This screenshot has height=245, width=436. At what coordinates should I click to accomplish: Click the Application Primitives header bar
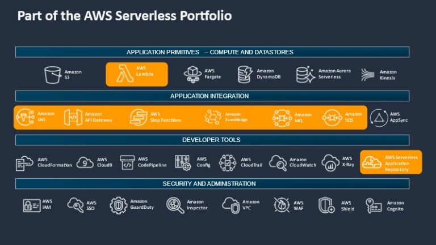212,52
